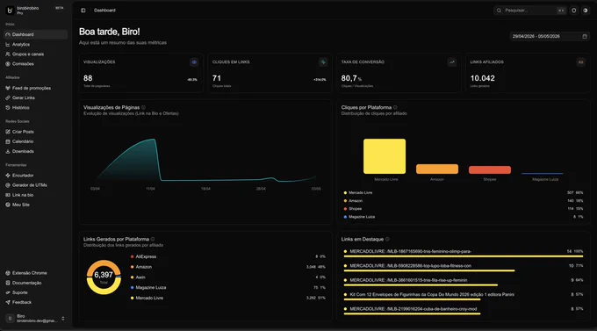Click the Boa tarde, Biro! heading
Screen dimensions: 597x331
click(x=109, y=32)
